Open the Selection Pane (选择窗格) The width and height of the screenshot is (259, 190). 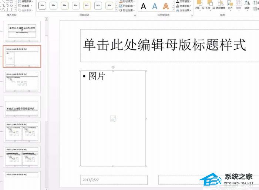pos(220,4)
